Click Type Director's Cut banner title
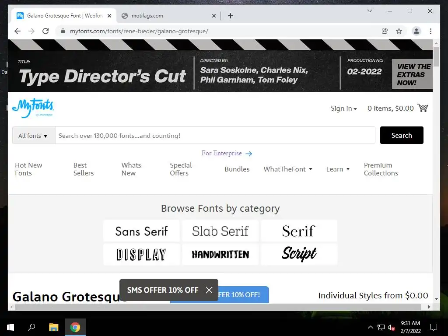Image resolution: width=448 pixels, height=336 pixels. 102,76
